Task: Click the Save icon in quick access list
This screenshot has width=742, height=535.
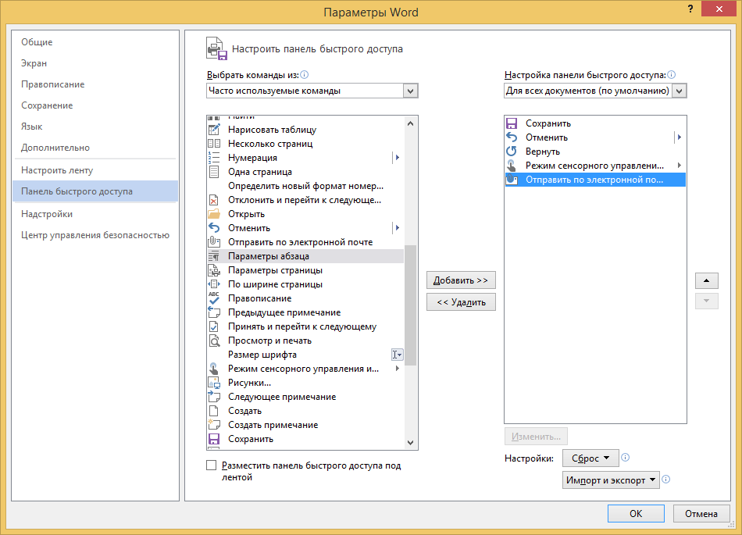Action: click(512, 123)
